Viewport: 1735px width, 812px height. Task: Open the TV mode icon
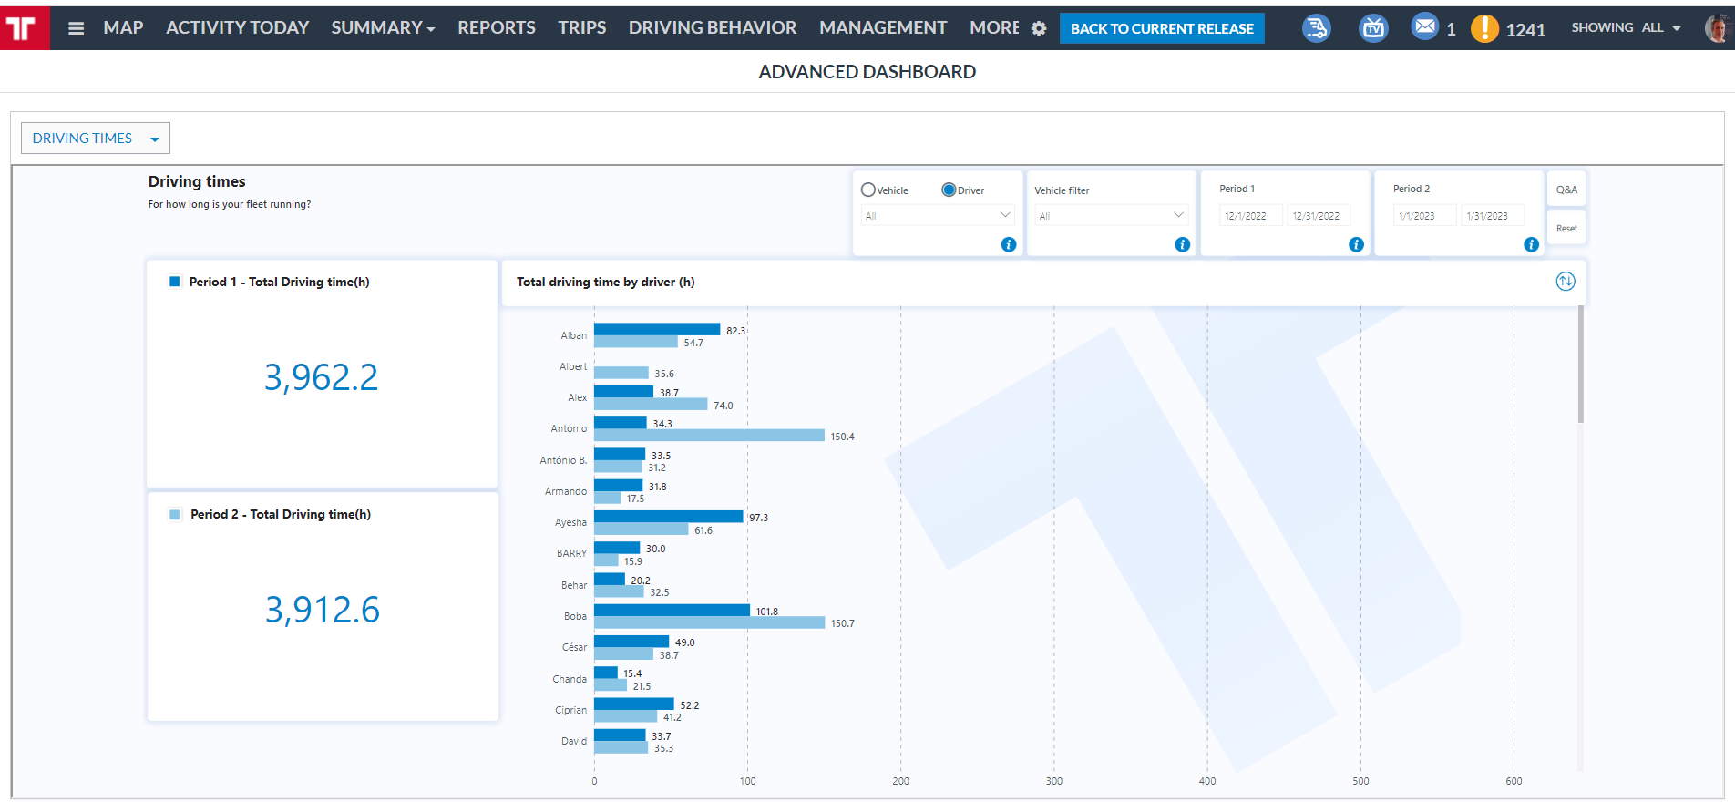click(1372, 28)
